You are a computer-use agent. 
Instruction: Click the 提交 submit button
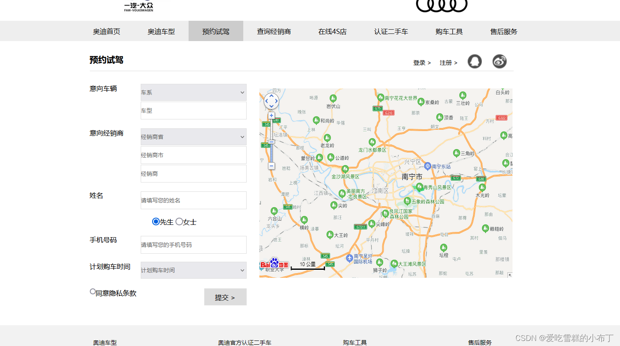(225, 297)
